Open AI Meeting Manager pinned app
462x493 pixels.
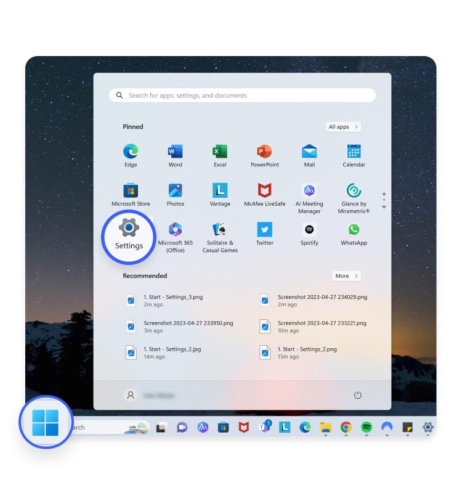[309, 198]
